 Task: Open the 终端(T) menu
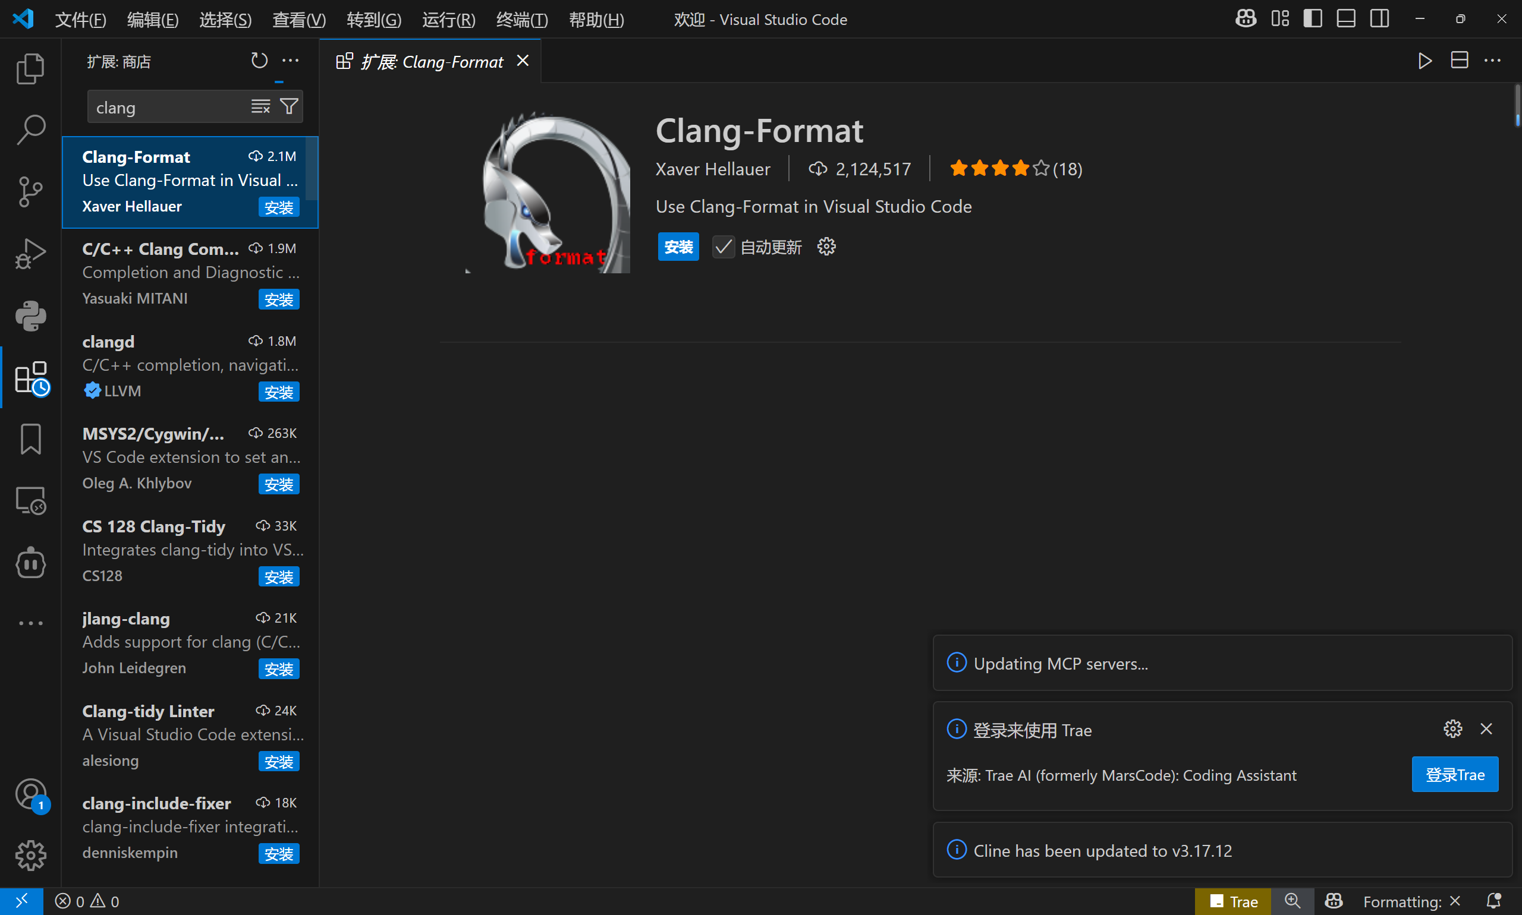[x=521, y=20]
